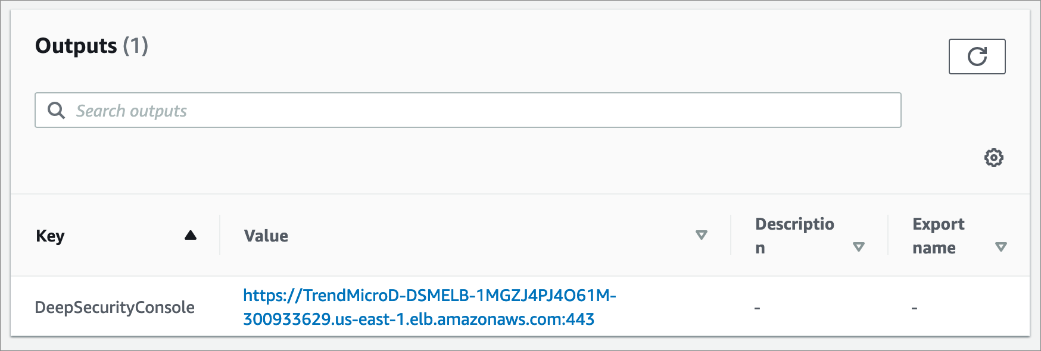Click the outputs count (1)
Viewport: 1041px width, 351px height.
point(136,46)
